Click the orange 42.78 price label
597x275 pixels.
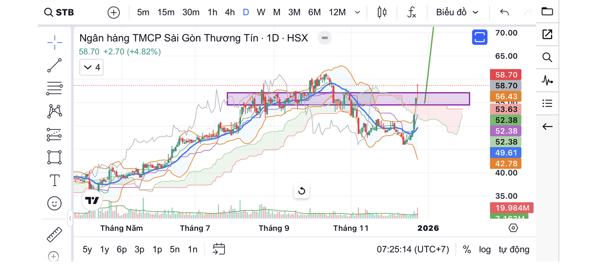tap(506, 163)
